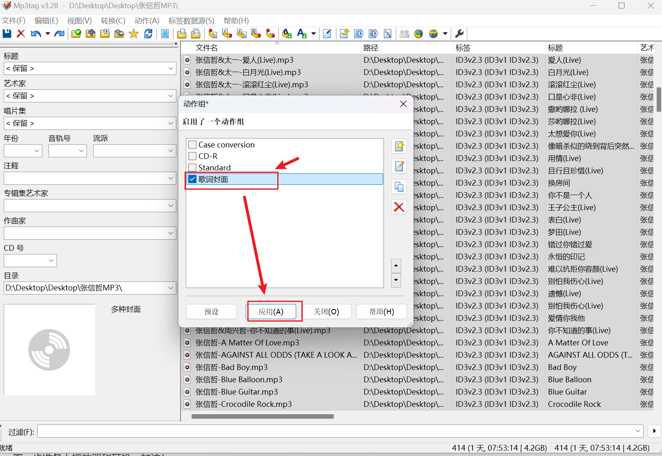Expand the 艺术家 dropdown
The height and width of the screenshot is (456, 662).
[171, 96]
